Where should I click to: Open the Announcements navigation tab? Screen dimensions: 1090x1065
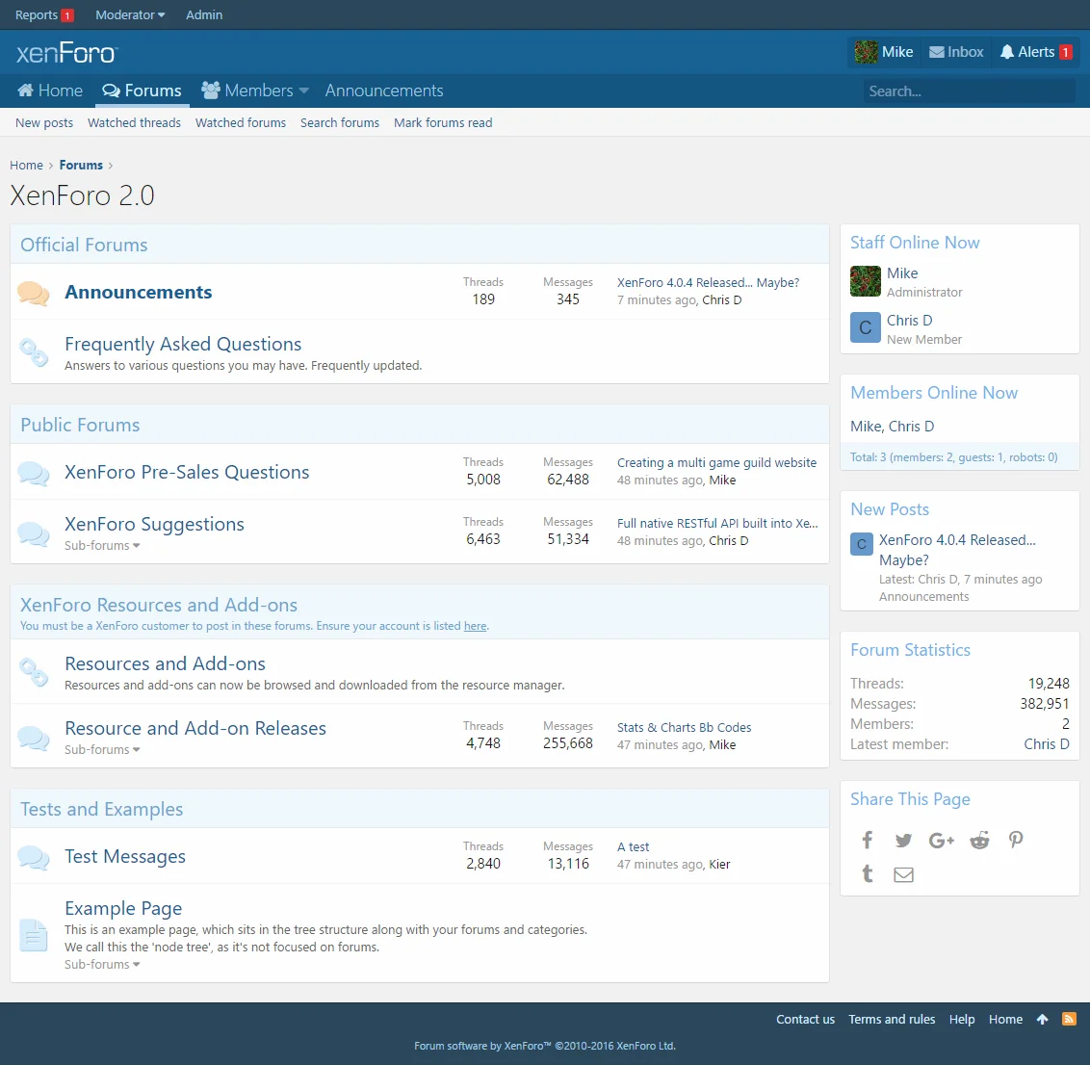point(384,91)
